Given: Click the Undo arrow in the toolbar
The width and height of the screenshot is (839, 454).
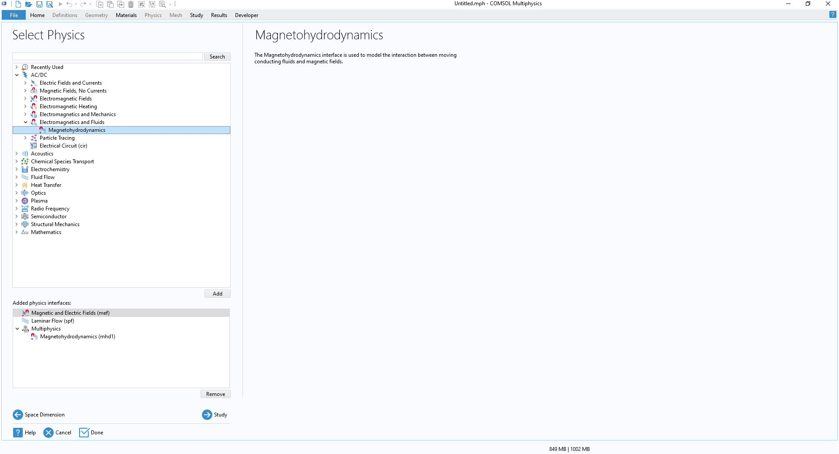Looking at the screenshot, I should click(70, 4).
